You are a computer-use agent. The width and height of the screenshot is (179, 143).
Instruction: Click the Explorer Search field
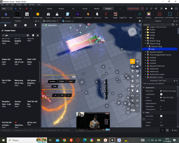coord(157,25)
